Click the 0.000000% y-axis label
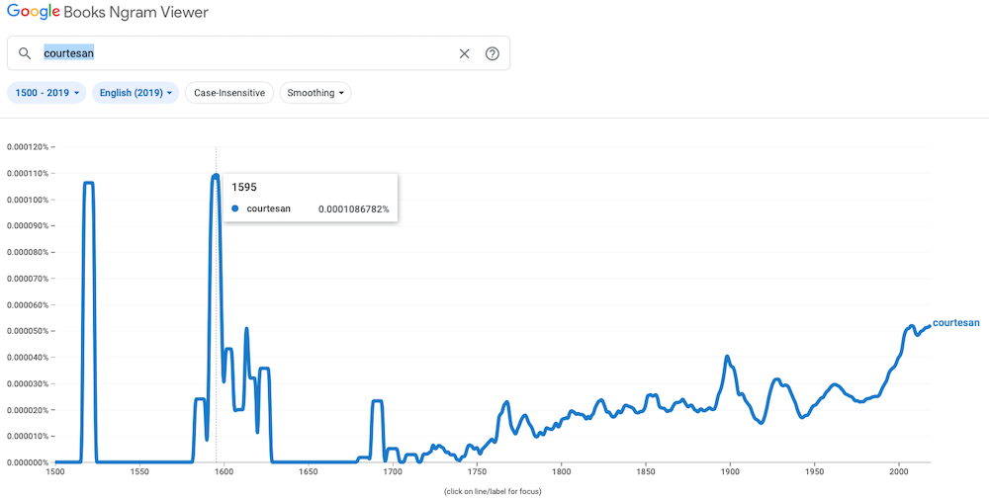989x499 pixels. (28, 462)
